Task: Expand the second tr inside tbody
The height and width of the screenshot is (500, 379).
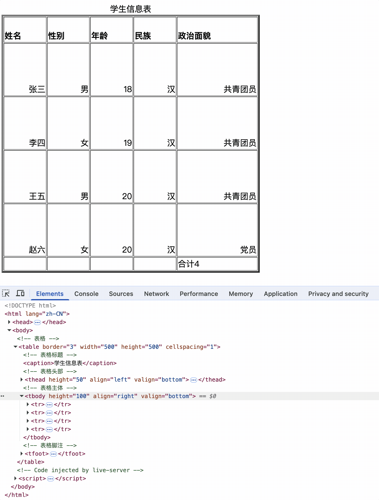Action: [x=28, y=413]
